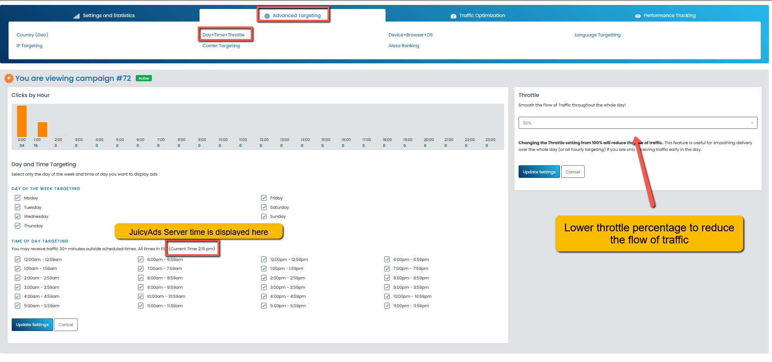Uncheck the 9:00pm - 9:59pm time slot

[x=387, y=287]
